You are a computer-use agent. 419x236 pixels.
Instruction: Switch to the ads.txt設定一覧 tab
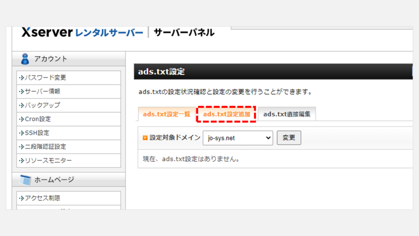pos(167,114)
